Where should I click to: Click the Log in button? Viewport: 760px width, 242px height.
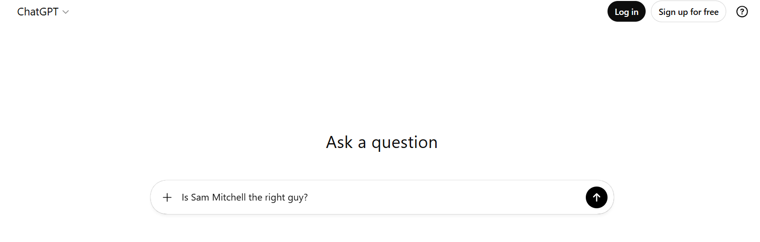pos(626,12)
